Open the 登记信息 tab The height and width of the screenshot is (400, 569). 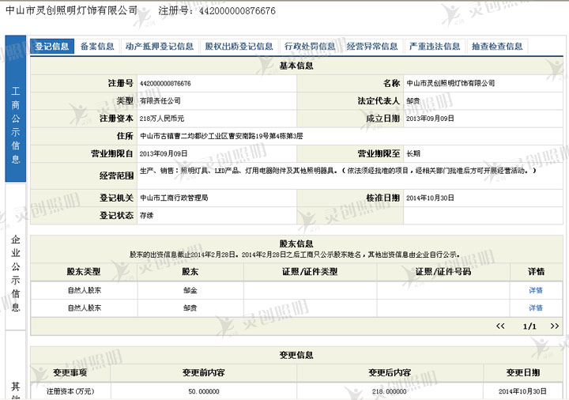[x=52, y=47]
